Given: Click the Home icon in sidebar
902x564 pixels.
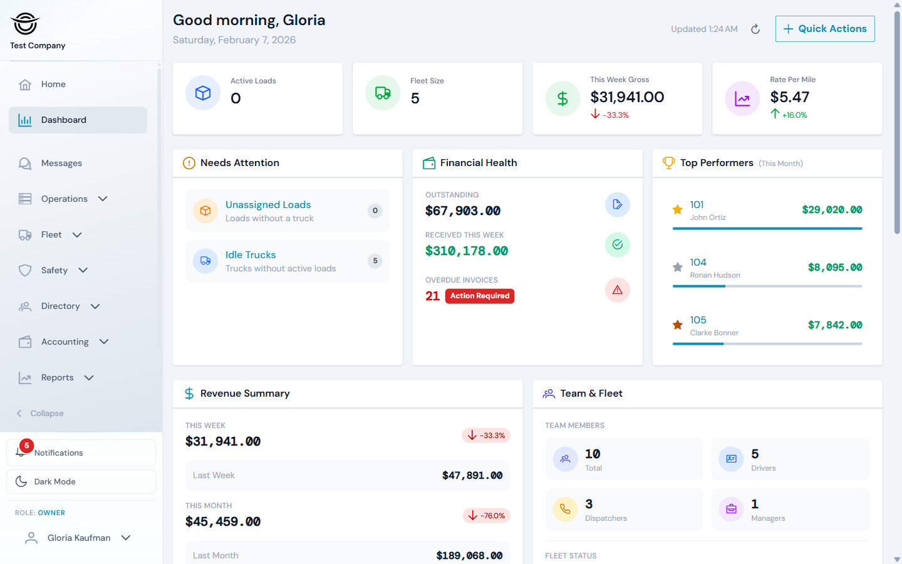Looking at the screenshot, I should (x=25, y=84).
